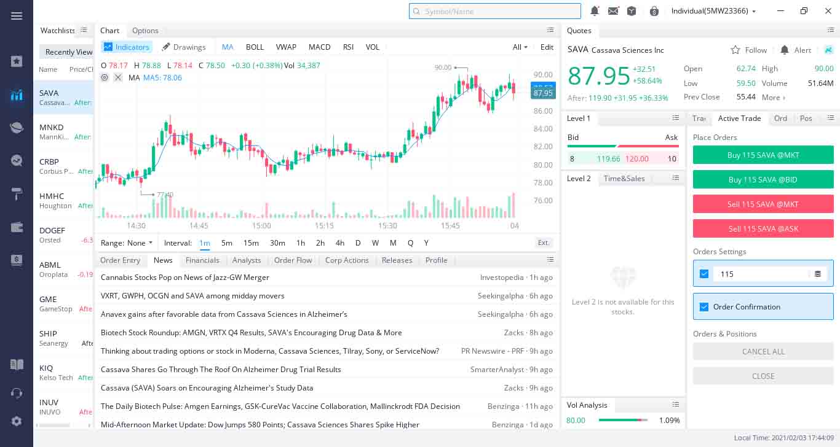Open the Active Trade panel menu icon
840x447 pixels.
tap(831, 118)
